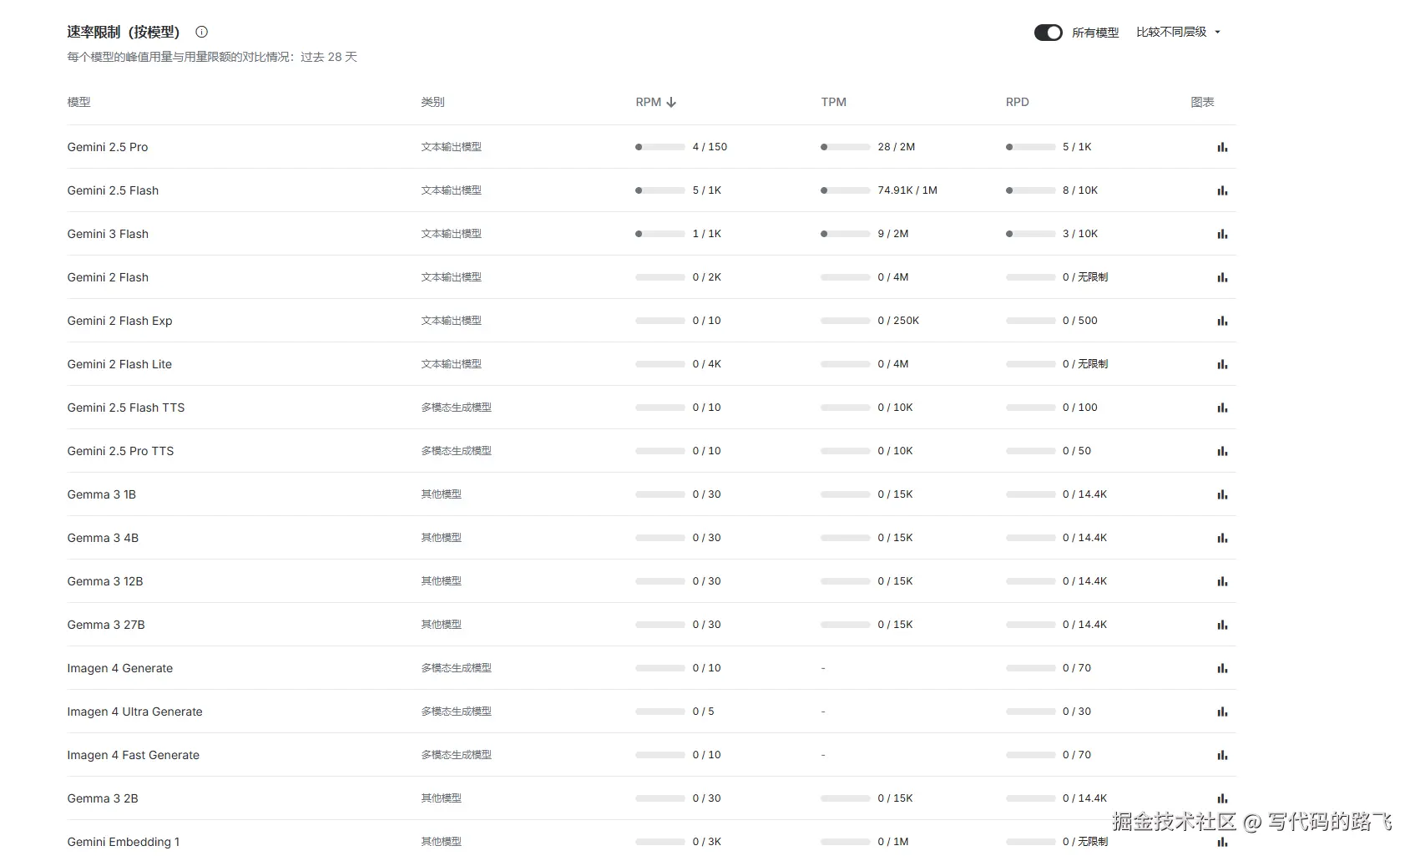Open the chart for Gemini 2.5 Flash
The image size is (1415, 856).
point(1222,190)
